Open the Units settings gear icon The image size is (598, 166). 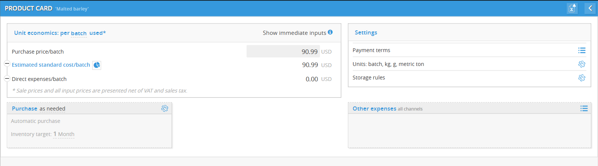581,64
